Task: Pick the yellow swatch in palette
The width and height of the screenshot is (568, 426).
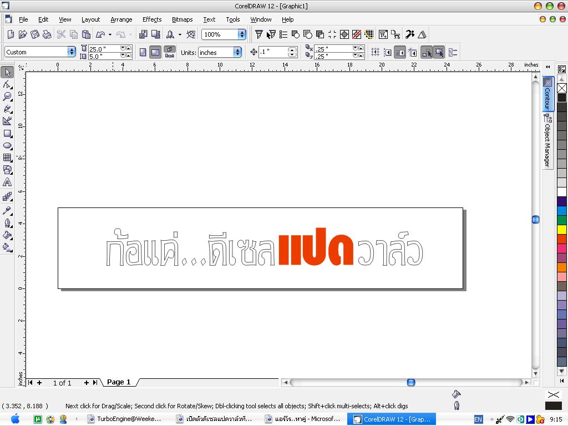Action: [562, 229]
